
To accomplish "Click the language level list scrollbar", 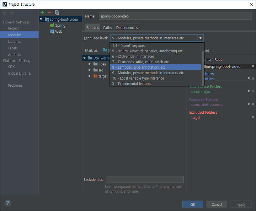I will (203, 68).
